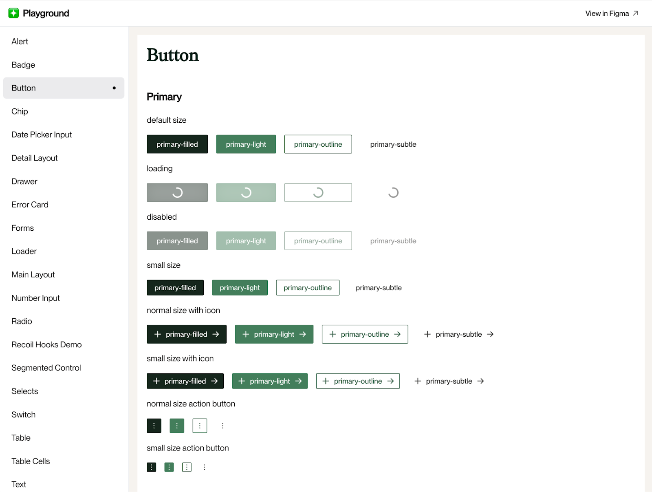
Task: Click the default size primary-filled button
Action: pos(177,144)
